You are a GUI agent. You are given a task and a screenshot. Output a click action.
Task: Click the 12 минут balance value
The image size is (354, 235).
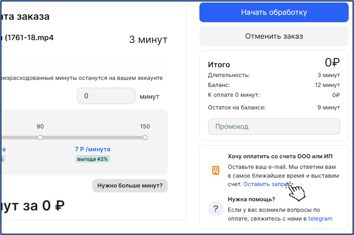327,85
